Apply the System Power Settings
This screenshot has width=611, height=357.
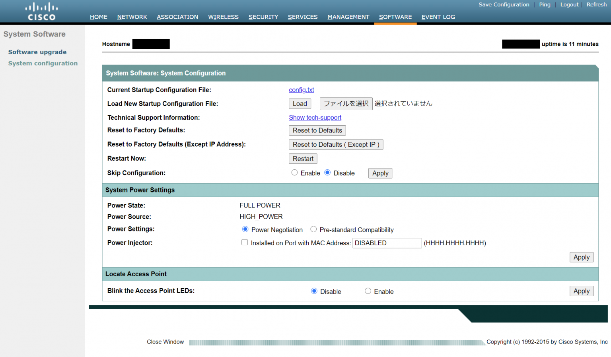pos(581,257)
